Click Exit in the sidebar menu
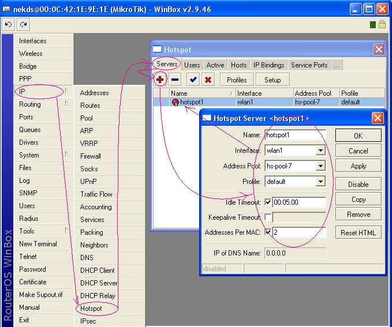Viewport: 392px width, 327px height. [43, 320]
